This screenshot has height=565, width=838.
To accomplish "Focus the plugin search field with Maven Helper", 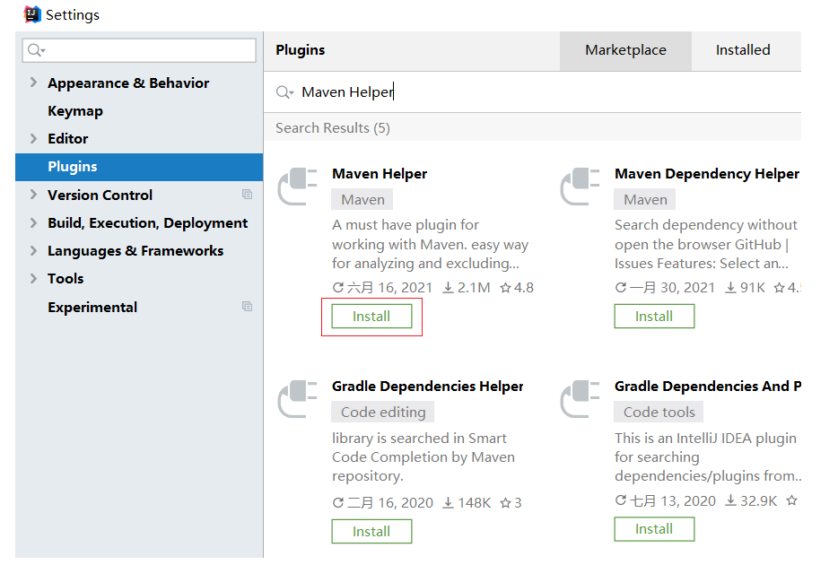I will 532,91.
